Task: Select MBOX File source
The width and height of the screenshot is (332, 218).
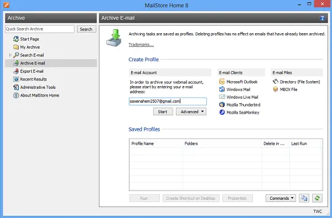Action: tap(288, 89)
